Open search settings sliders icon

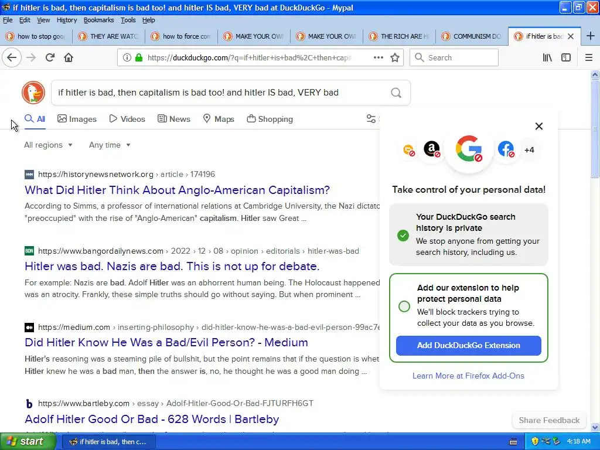tap(371, 119)
